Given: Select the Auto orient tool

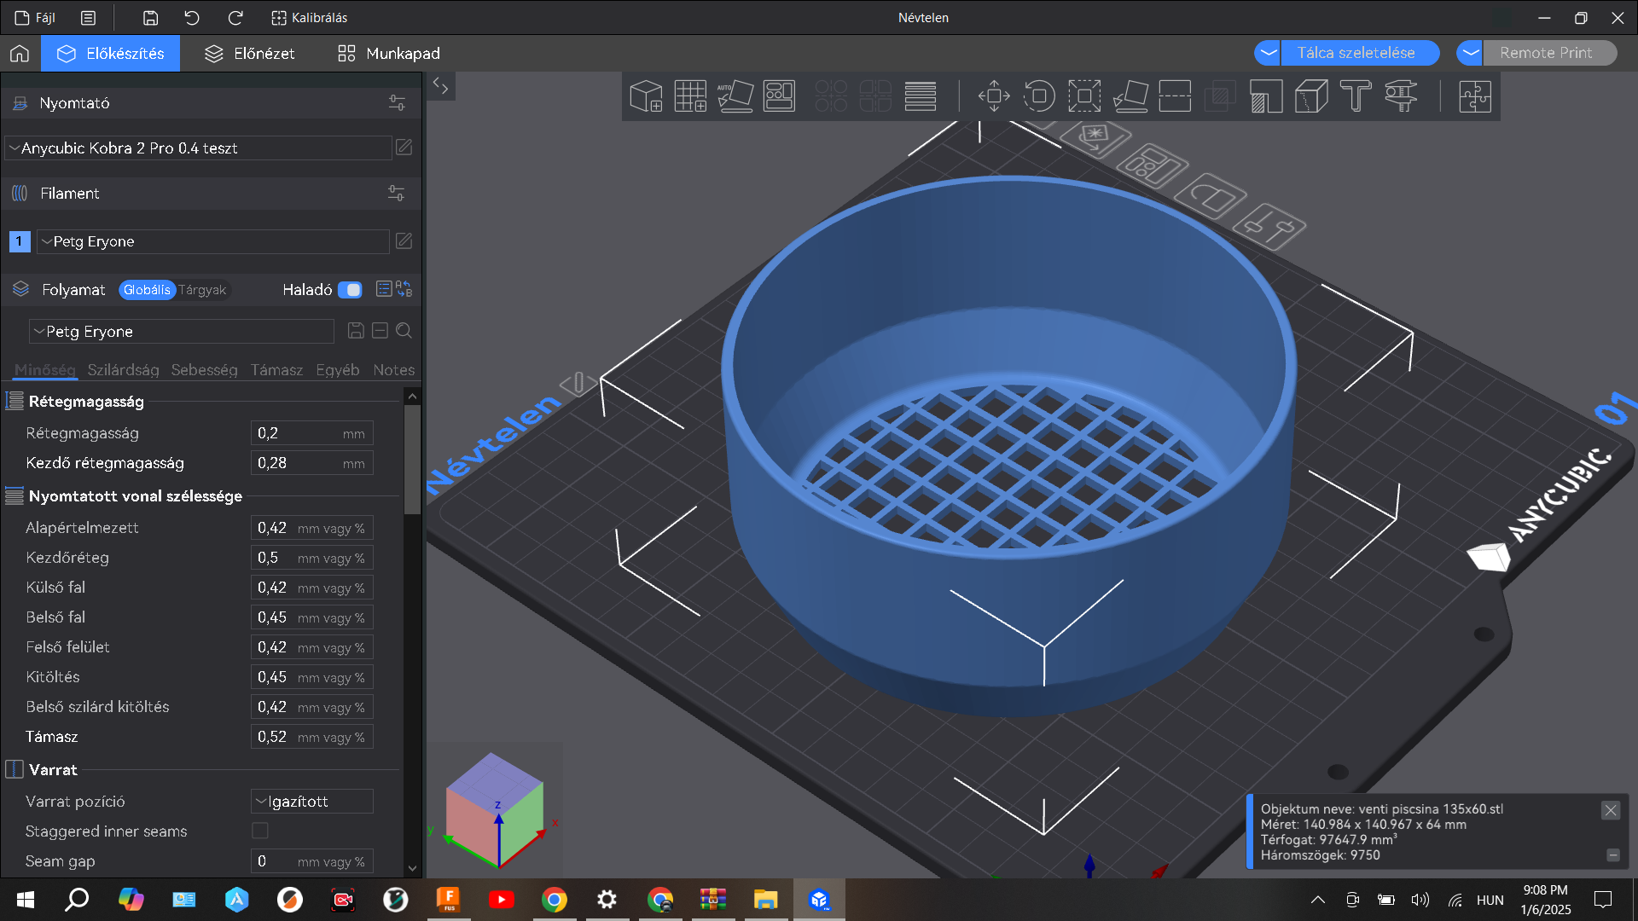Looking at the screenshot, I should pyautogui.click(x=735, y=96).
